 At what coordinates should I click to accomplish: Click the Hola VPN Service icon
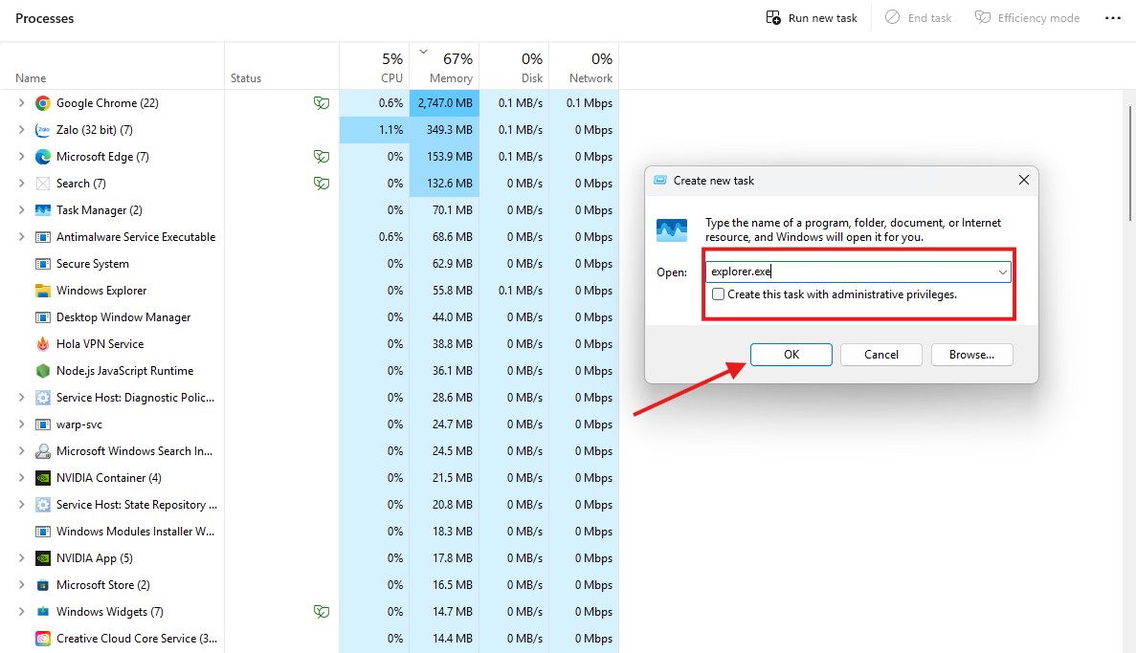[x=42, y=344]
